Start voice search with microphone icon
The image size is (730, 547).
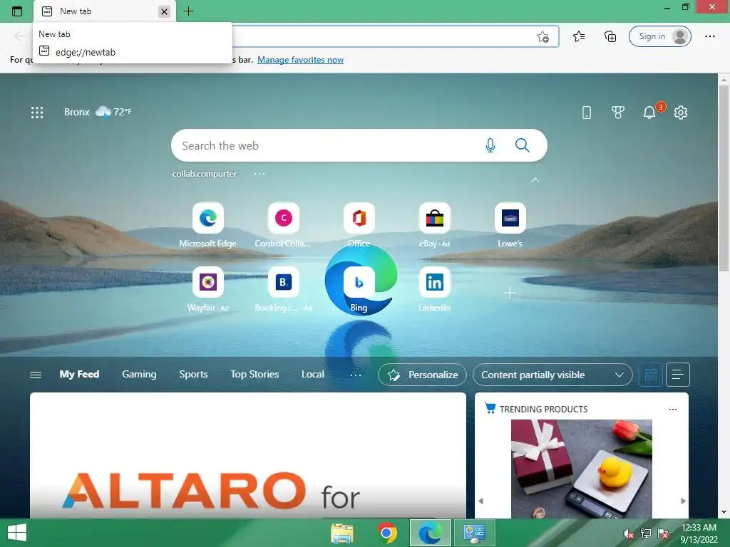[490, 145]
